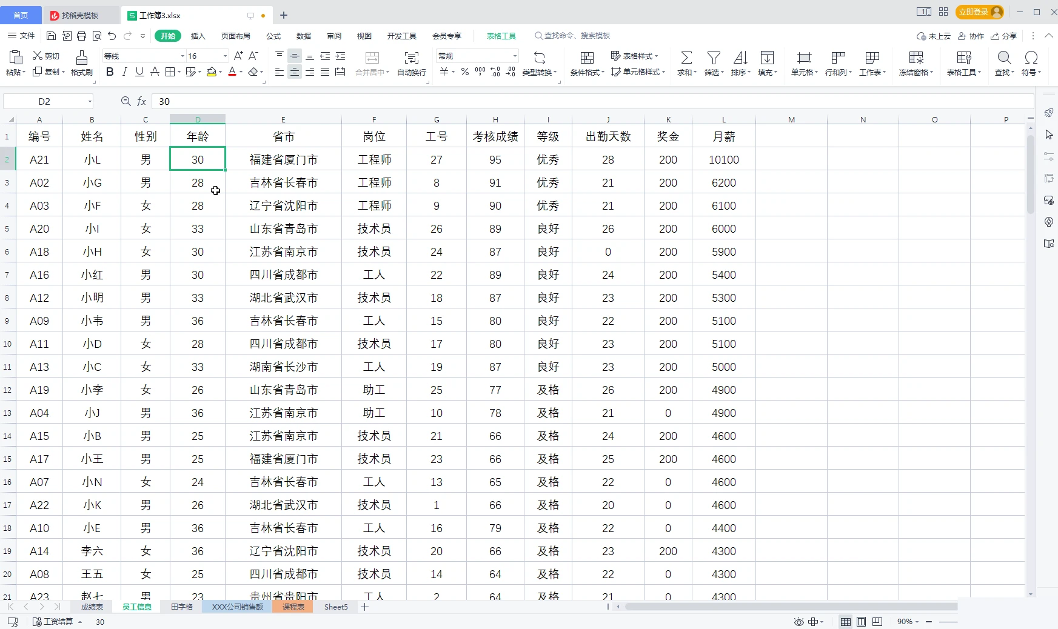The image size is (1058, 629).
Task: Increase font size with A+ icon
Action: [238, 56]
